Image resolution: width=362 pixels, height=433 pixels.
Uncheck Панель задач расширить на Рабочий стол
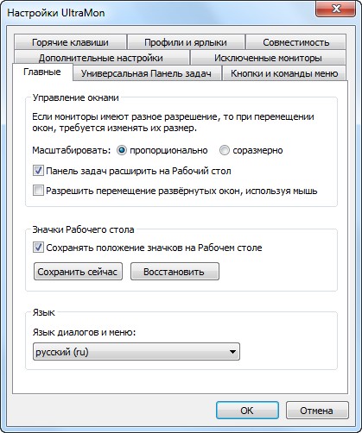(x=38, y=171)
